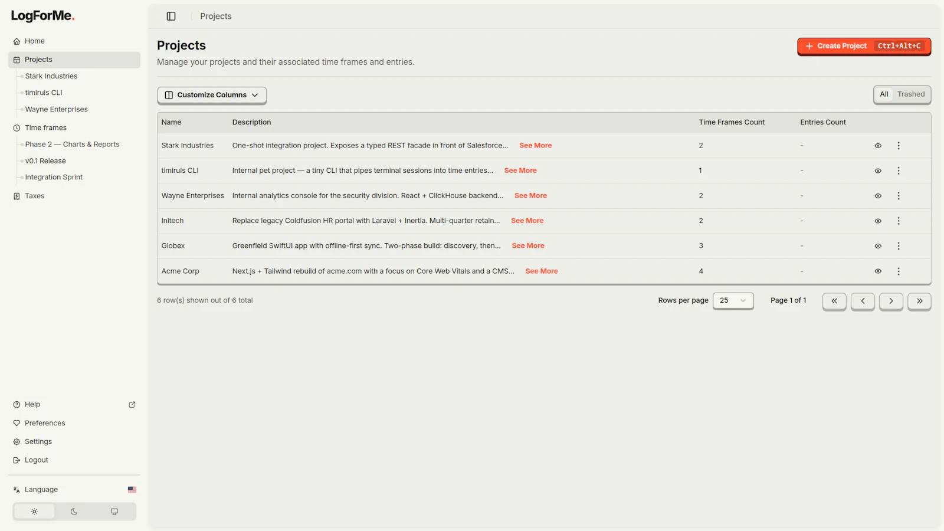Open v0.1 Release time frame
944x531 pixels.
tap(45, 161)
